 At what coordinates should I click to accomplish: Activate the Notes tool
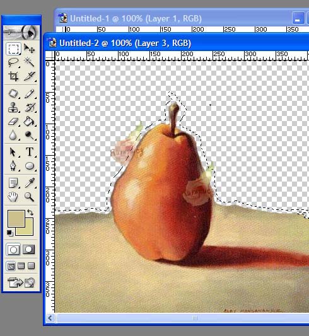[x=13, y=183]
